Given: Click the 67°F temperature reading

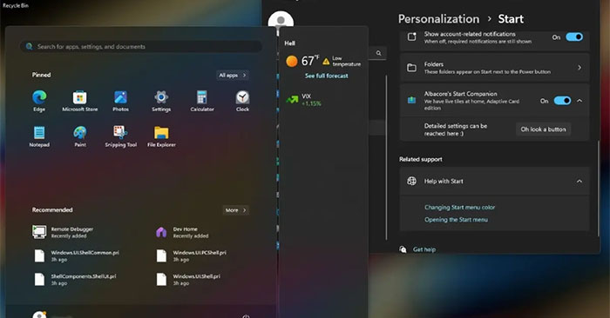Looking at the screenshot, I should pyautogui.click(x=310, y=61).
